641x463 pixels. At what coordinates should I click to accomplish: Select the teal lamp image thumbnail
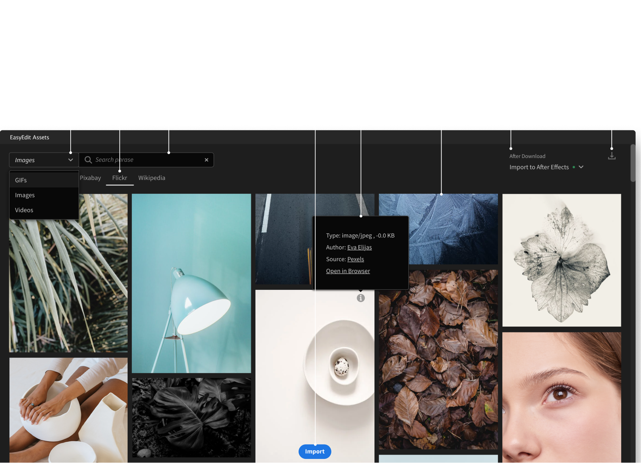(191, 283)
